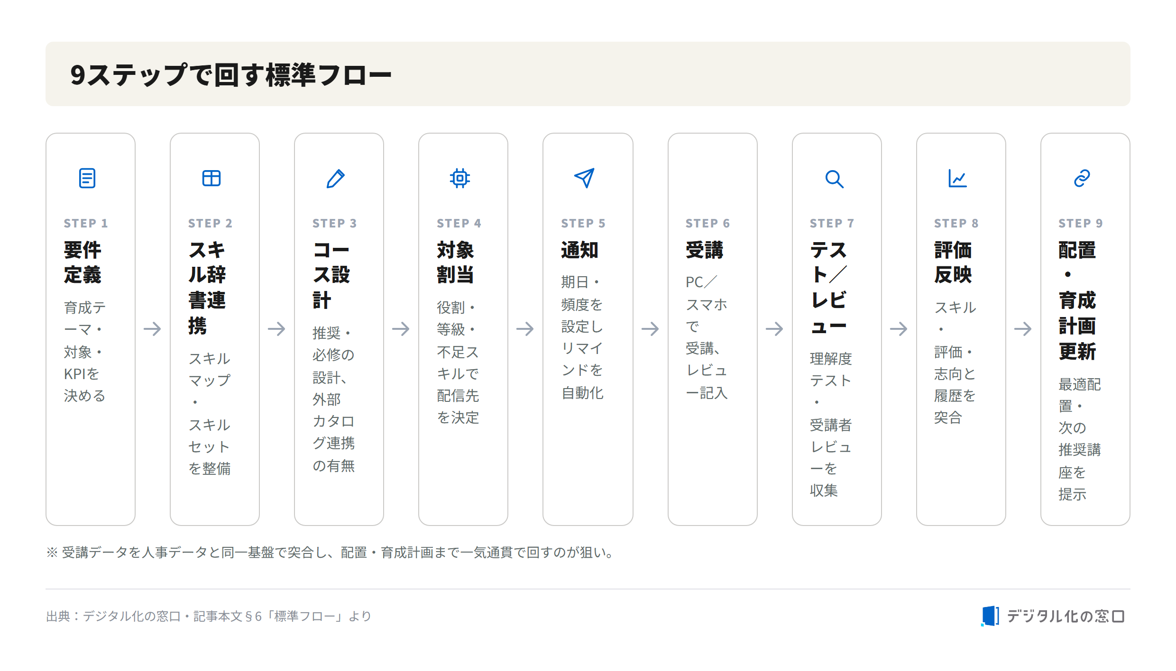Screen dimensions: 1176x671
Task: Click the 役割・等級・不足スキル description
Action: tap(458, 362)
